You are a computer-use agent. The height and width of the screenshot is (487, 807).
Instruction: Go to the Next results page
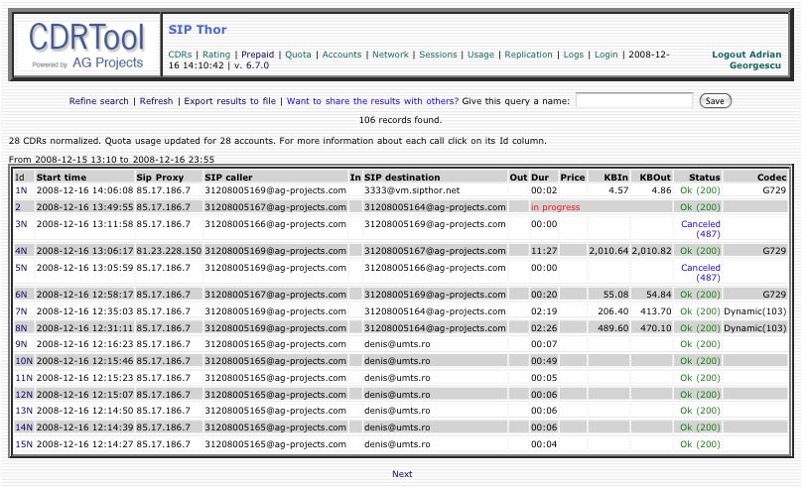pyautogui.click(x=402, y=474)
